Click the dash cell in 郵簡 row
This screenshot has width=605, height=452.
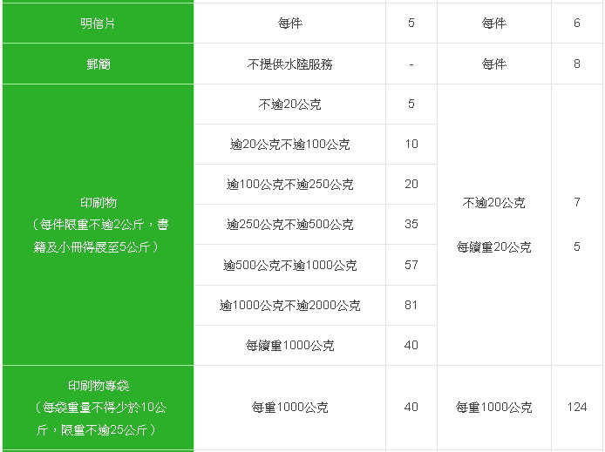pyautogui.click(x=411, y=64)
